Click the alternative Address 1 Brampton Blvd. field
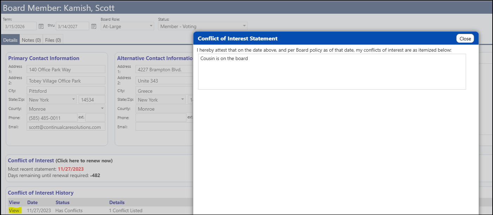 (164, 70)
